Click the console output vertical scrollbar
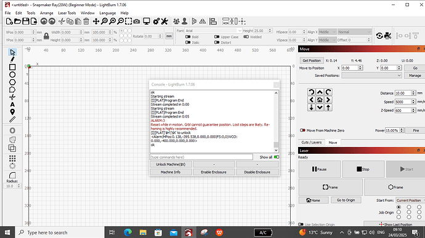The image size is (425, 238). tap(276, 122)
